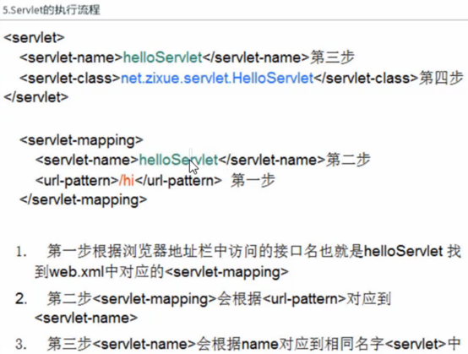The width and height of the screenshot is (468, 354).
Task: Click the '第四步' label after servlet-class
Action: pyautogui.click(x=441, y=79)
